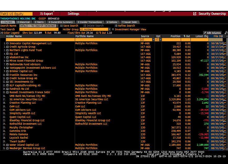Expand the Franklin Resources Inc holder
228x164 pixels.
coord(7,75)
